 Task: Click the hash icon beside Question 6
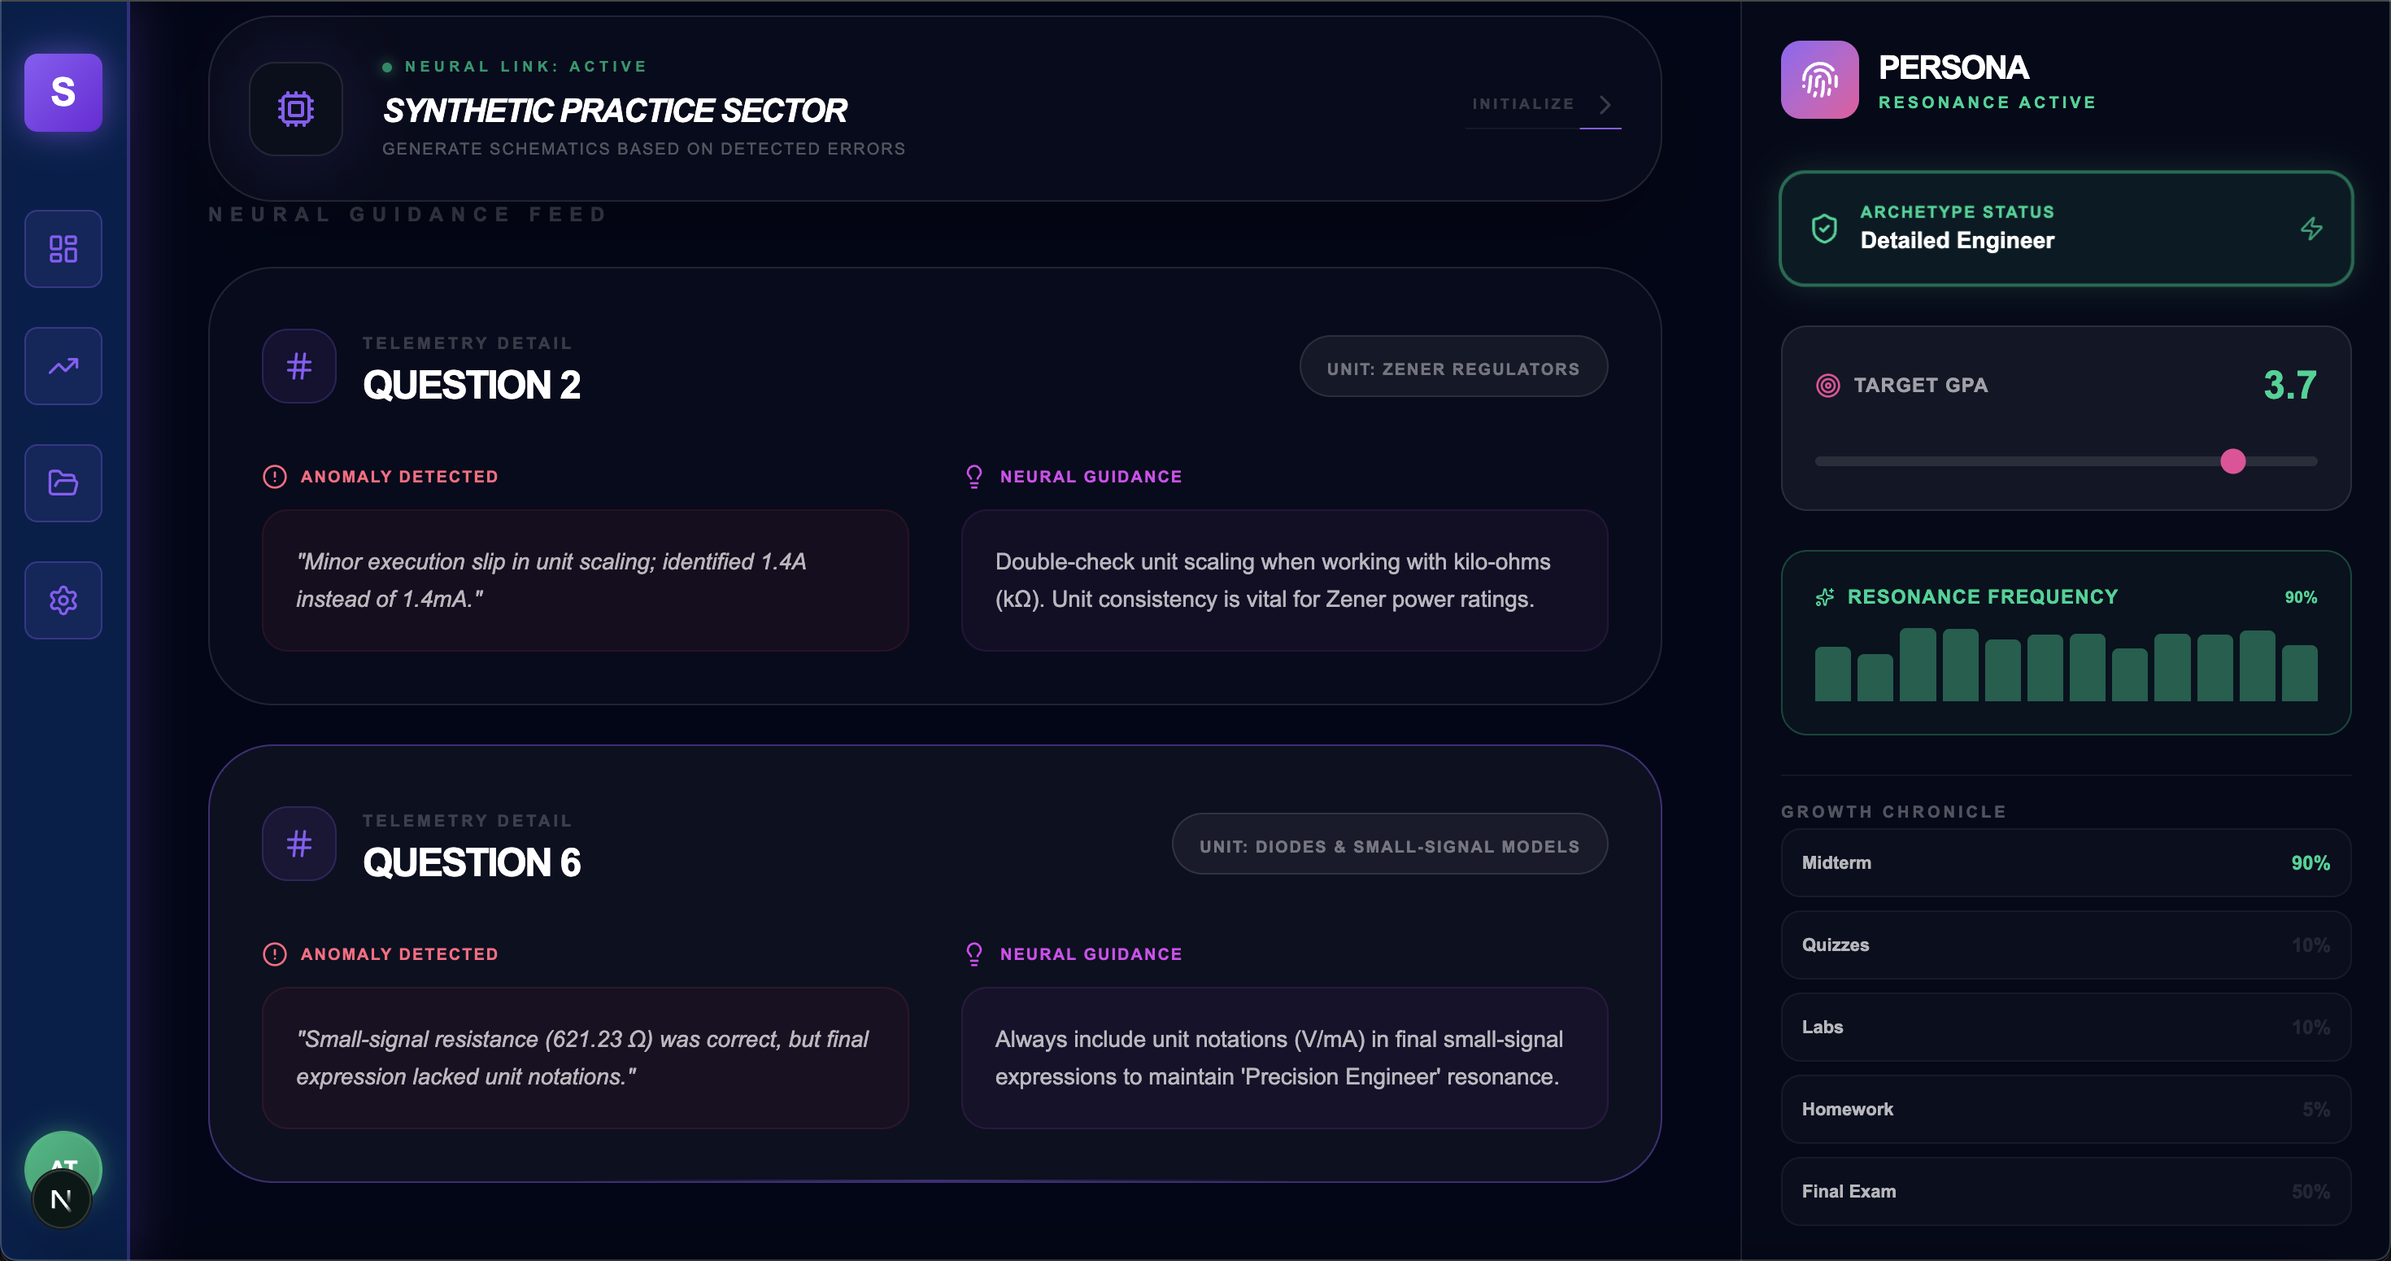click(x=299, y=844)
